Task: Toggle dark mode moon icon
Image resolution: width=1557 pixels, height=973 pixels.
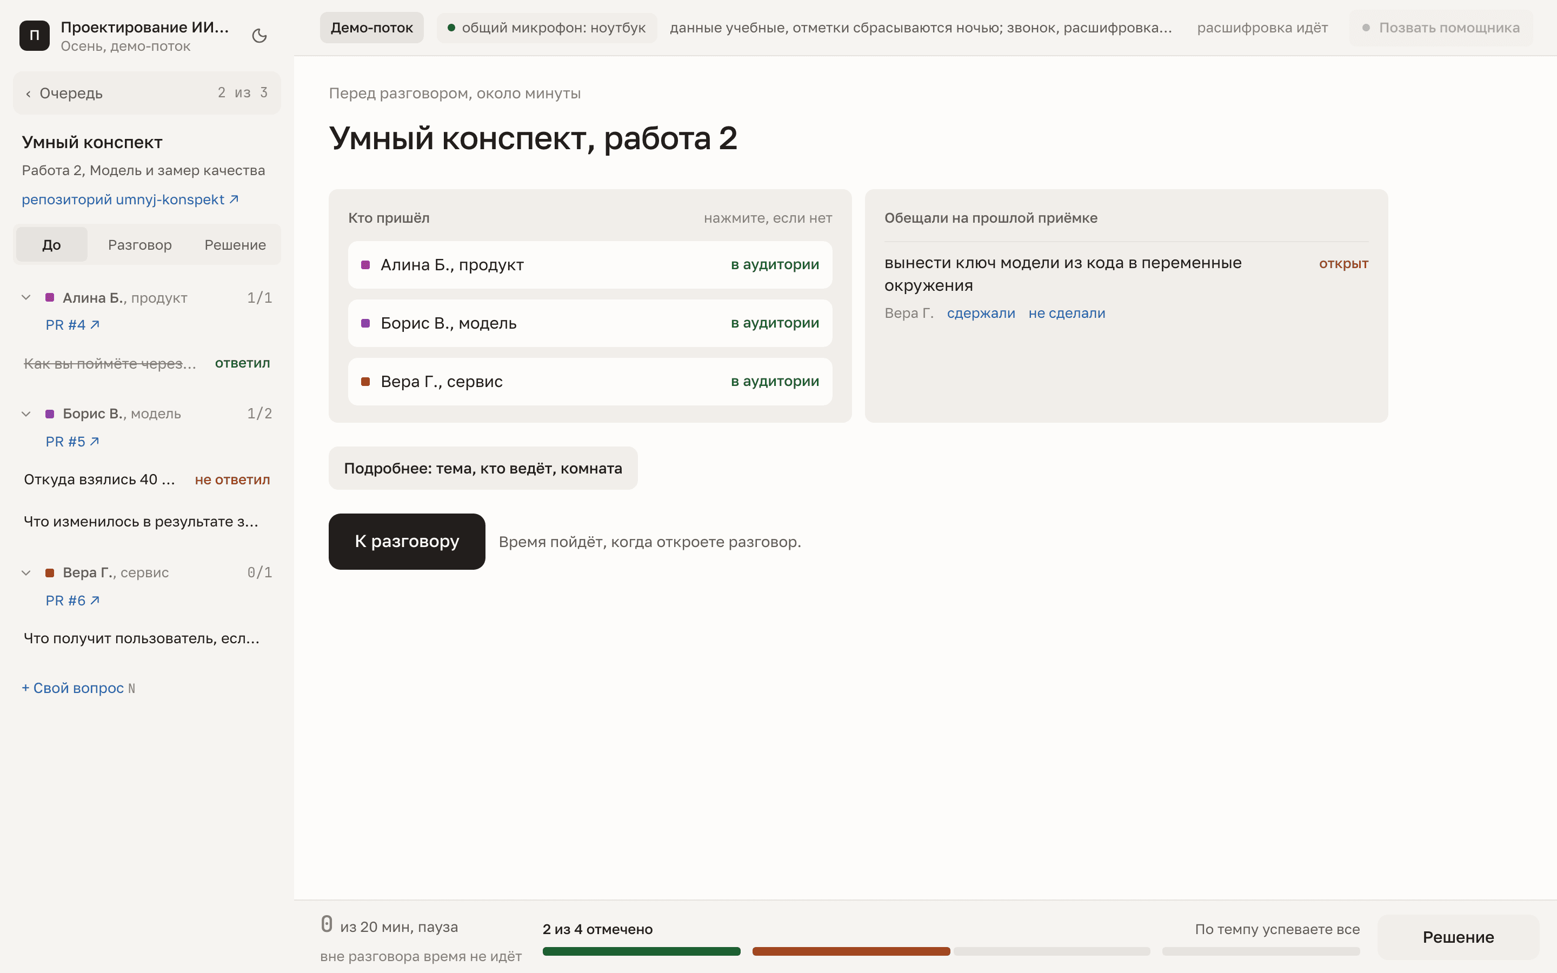Action: point(259,35)
